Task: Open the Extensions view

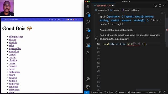Action: click(x=88, y=45)
